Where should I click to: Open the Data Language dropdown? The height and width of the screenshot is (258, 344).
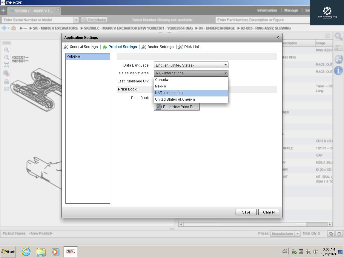pyautogui.click(x=225, y=65)
